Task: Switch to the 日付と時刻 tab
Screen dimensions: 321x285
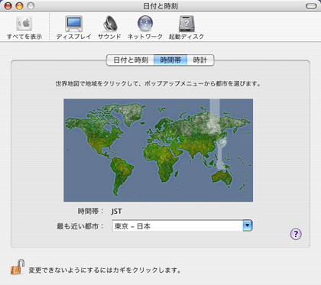Action: tap(131, 60)
